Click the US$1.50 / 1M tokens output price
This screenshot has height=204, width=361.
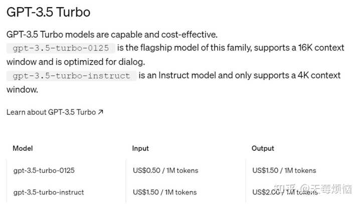click(x=284, y=170)
